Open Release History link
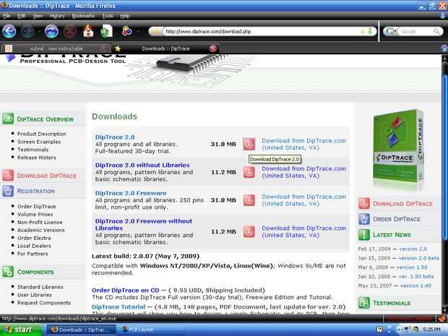 (x=37, y=158)
